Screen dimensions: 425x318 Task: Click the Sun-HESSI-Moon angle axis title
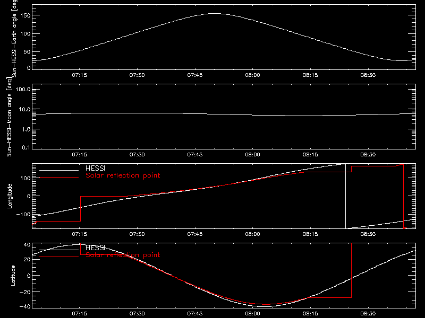(x=9, y=117)
